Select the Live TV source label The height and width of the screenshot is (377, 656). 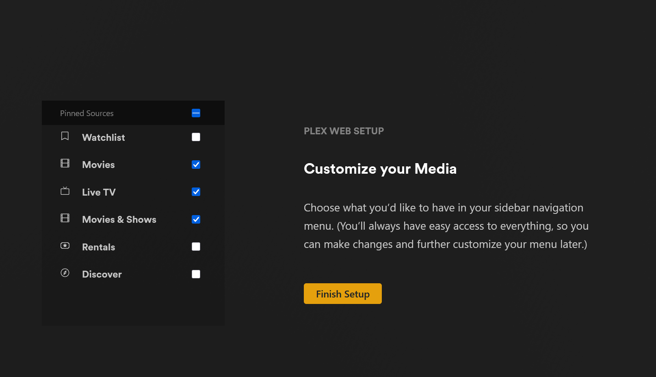click(99, 192)
